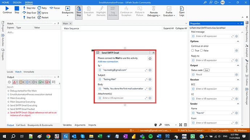Open the Data Manager side panel
The image size is (250, 140).
pyautogui.click(x=247, y=96)
